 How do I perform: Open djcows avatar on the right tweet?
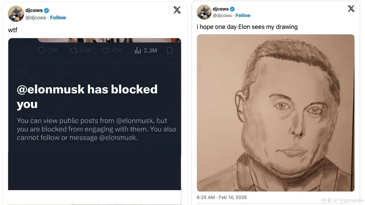(204, 12)
